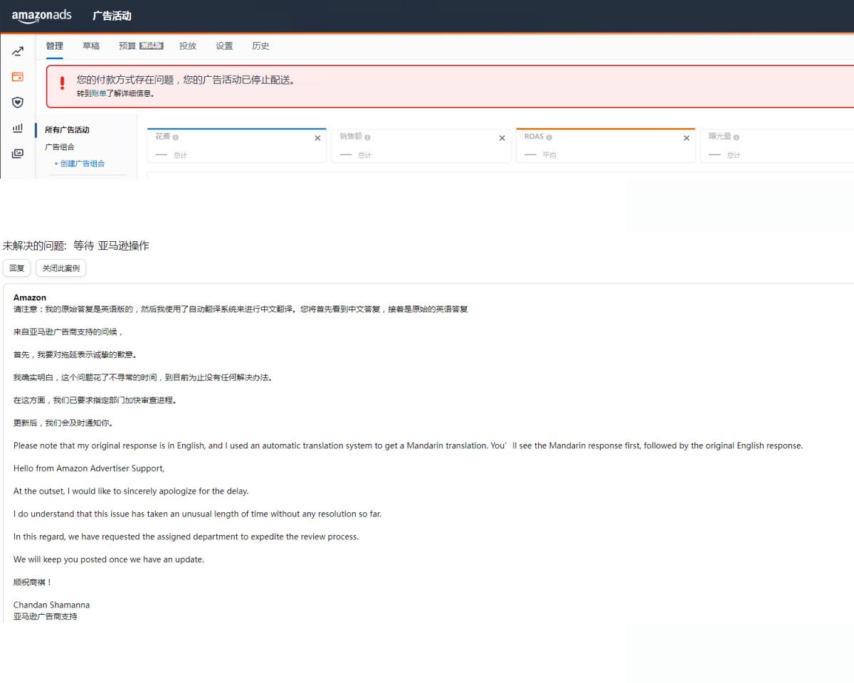The height and width of the screenshot is (683, 854).
Task: Click the trend chart icon in the left sidebar
Action: point(18,51)
